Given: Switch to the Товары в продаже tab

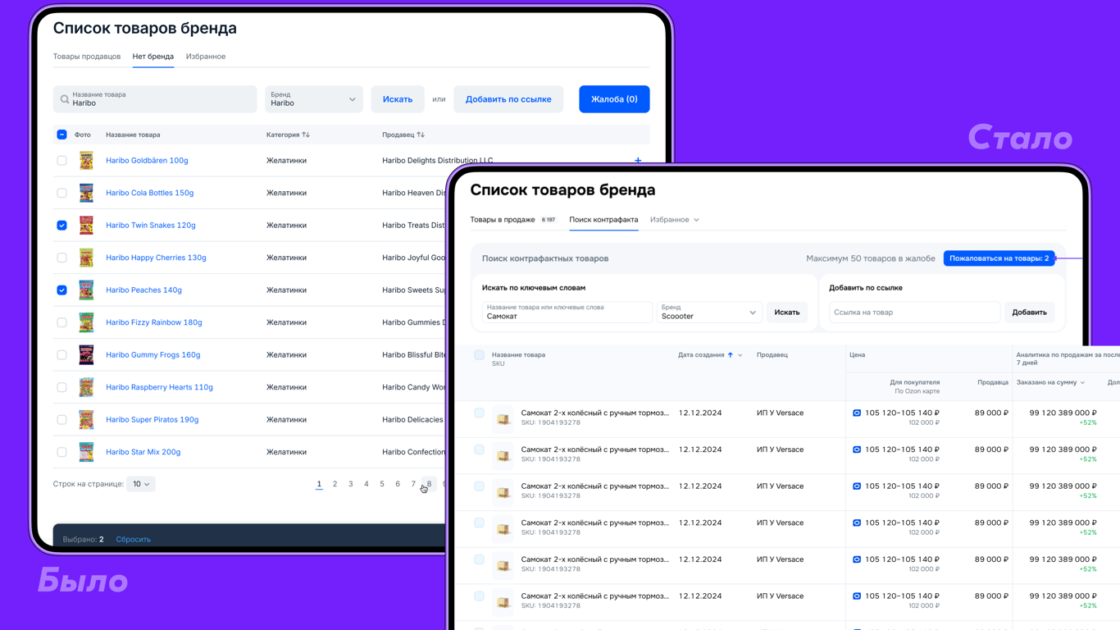Looking at the screenshot, I should pos(512,220).
